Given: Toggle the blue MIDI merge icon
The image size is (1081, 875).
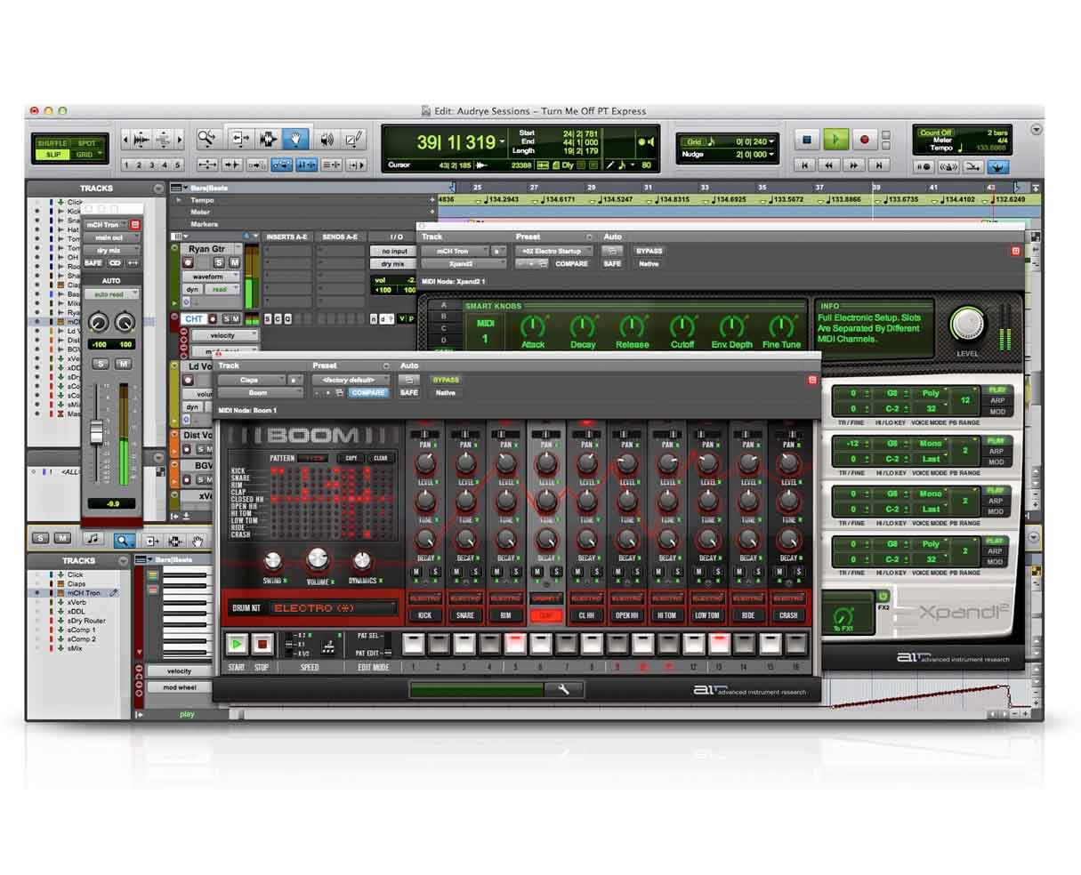Looking at the screenshot, I should [998, 166].
